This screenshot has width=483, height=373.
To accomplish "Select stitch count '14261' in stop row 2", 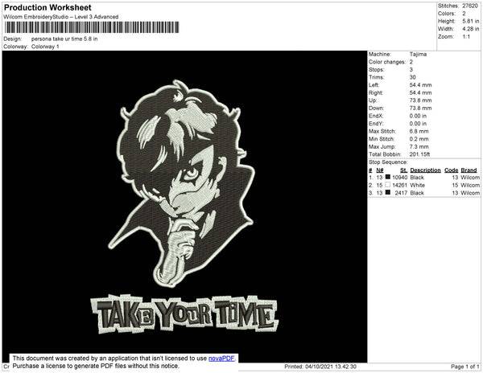I will pos(400,185).
